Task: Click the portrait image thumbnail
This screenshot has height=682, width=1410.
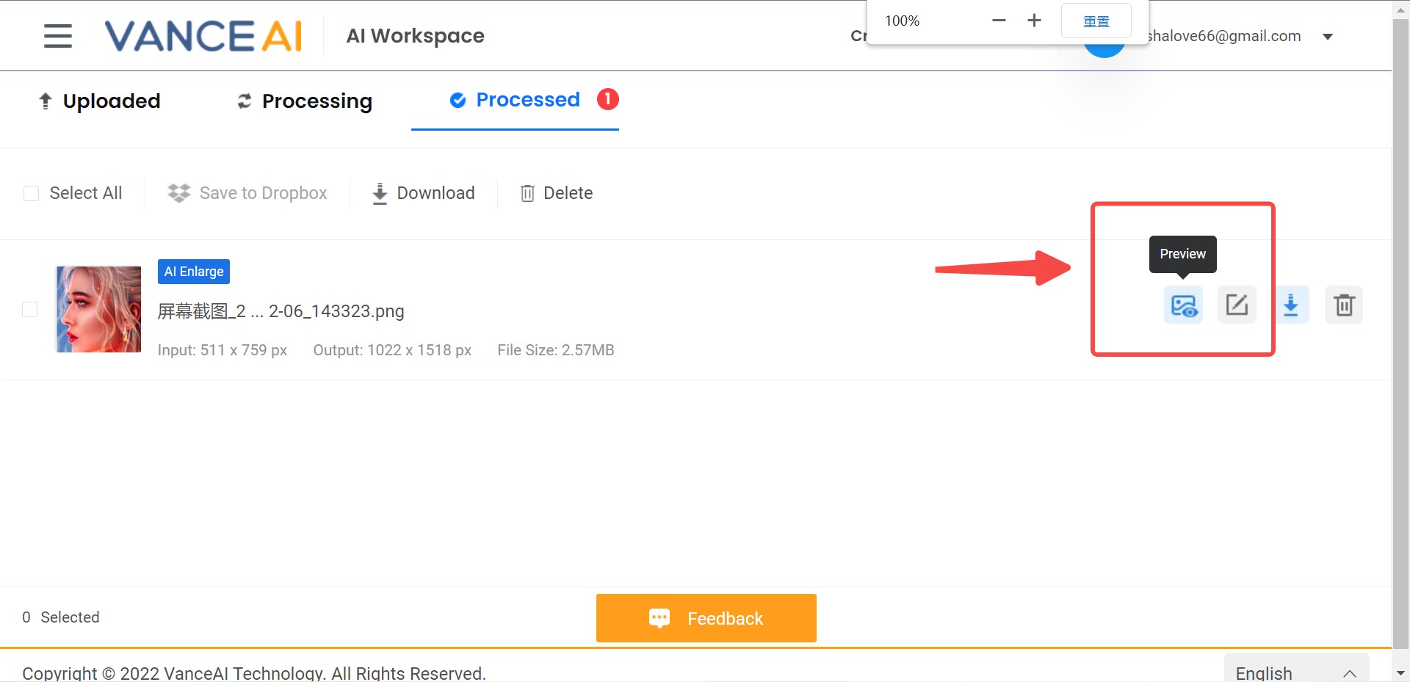Action: (99, 309)
